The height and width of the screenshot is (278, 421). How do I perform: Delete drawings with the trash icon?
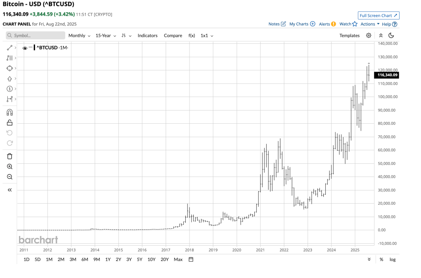pyautogui.click(x=10, y=156)
